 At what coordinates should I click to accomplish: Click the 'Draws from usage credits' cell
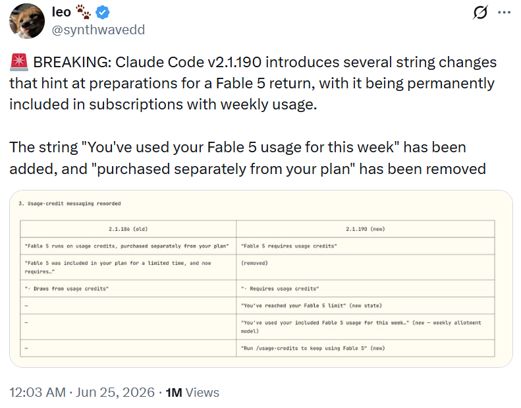(x=128, y=289)
